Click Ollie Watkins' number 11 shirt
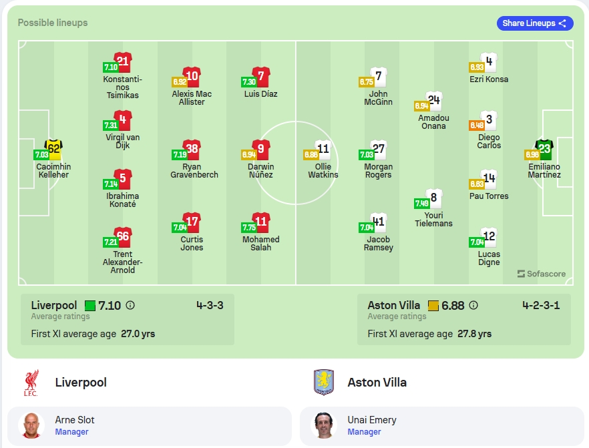The width and height of the screenshot is (589, 448). pos(323,149)
